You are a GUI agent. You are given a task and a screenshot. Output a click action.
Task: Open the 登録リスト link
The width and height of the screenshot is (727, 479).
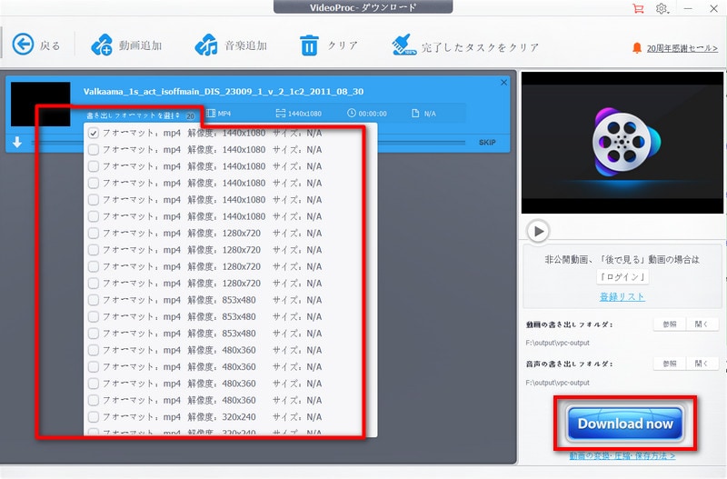pyautogui.click(x=622, y=297)
